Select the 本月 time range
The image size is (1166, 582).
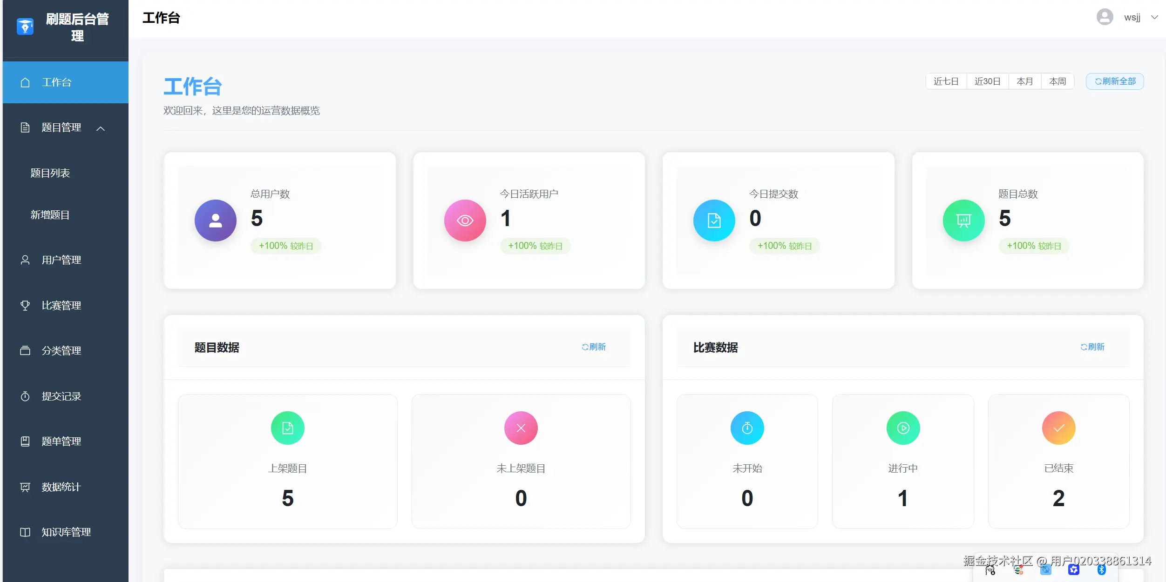1024,81
